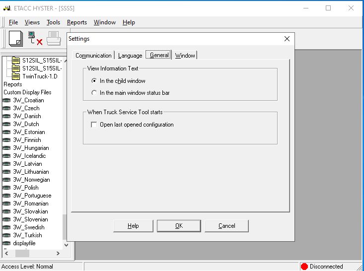
Task: Click the displayfile item icon
Action: click(6, 243)
